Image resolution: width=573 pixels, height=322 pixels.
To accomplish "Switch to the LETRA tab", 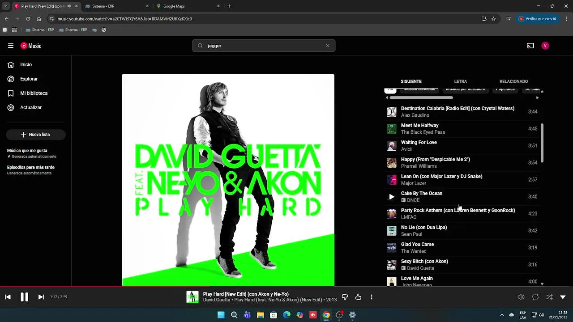I will click(460, 81).
